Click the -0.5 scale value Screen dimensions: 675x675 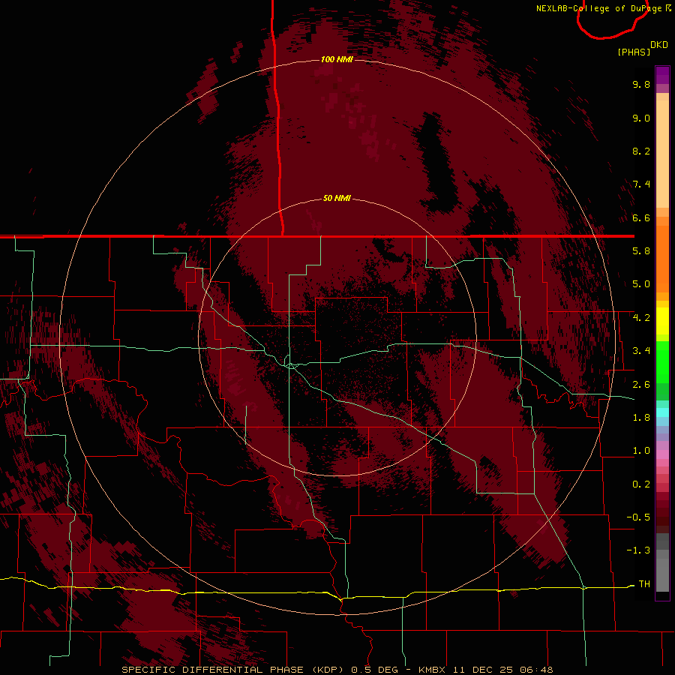(x=638, y=517)
